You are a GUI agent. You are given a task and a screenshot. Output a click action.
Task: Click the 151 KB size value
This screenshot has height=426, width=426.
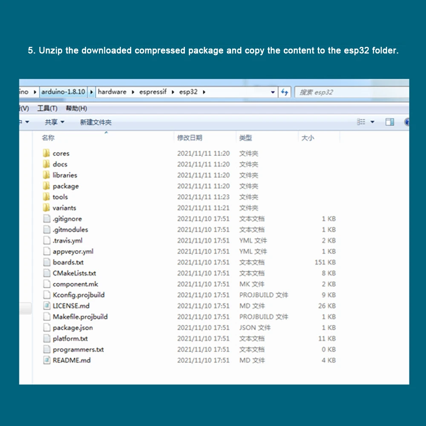(x=325, y=262)
